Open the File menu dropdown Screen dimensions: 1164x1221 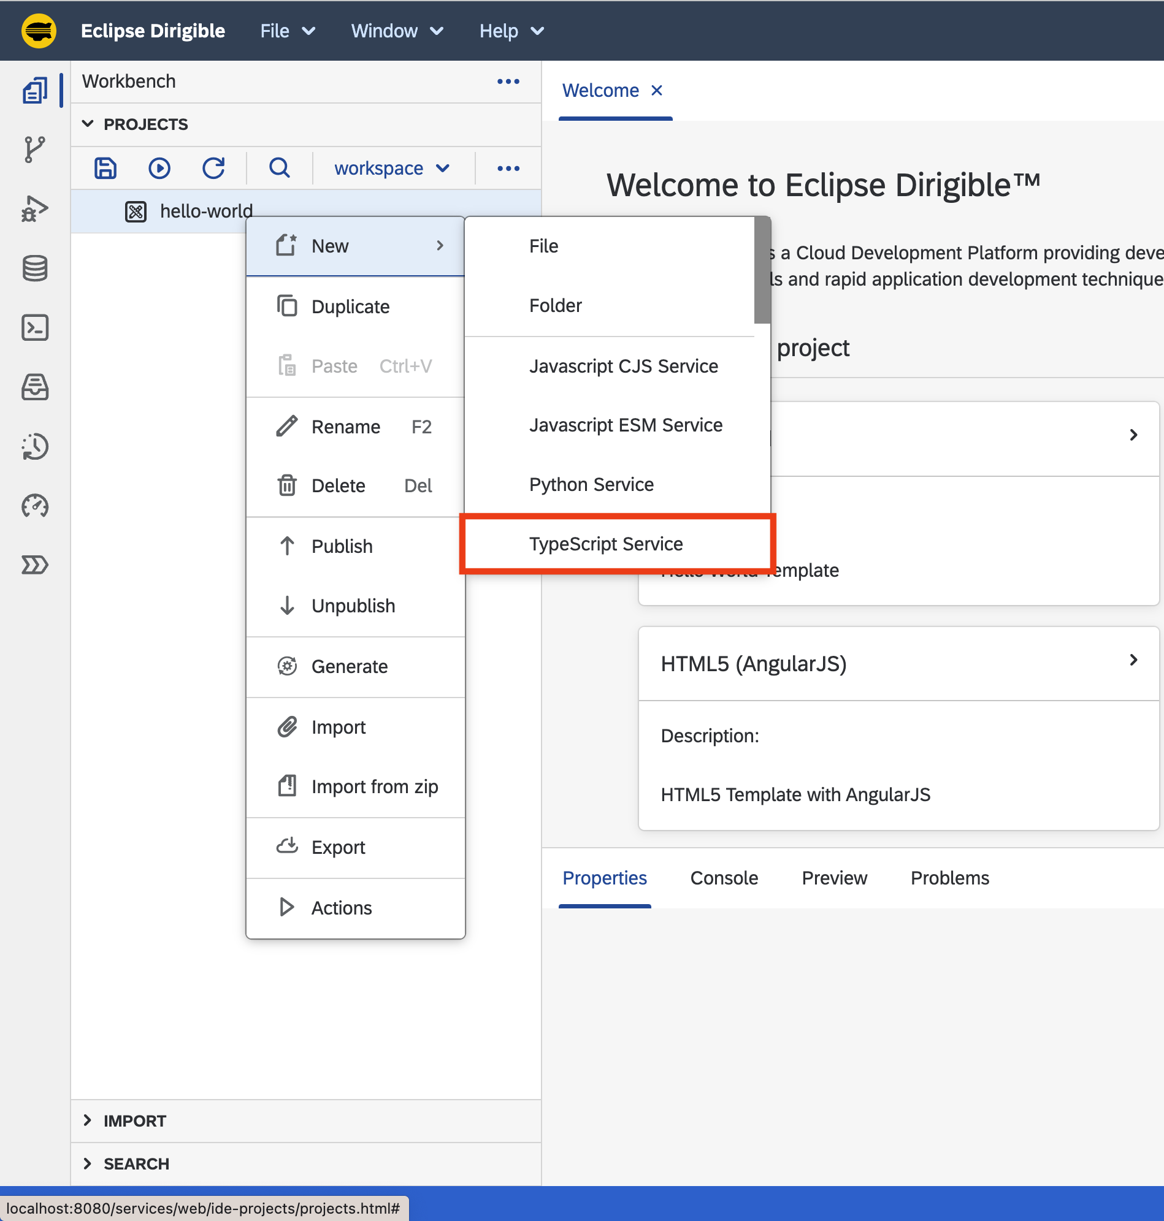tap(288, 31)
